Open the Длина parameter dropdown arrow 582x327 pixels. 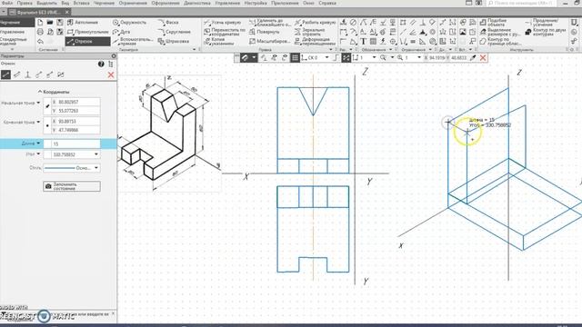coord(38,144)
